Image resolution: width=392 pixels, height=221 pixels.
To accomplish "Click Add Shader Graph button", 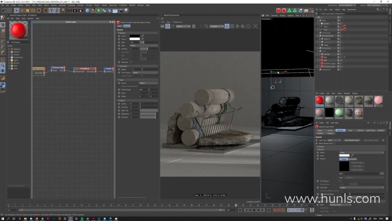I will [352, 140].
